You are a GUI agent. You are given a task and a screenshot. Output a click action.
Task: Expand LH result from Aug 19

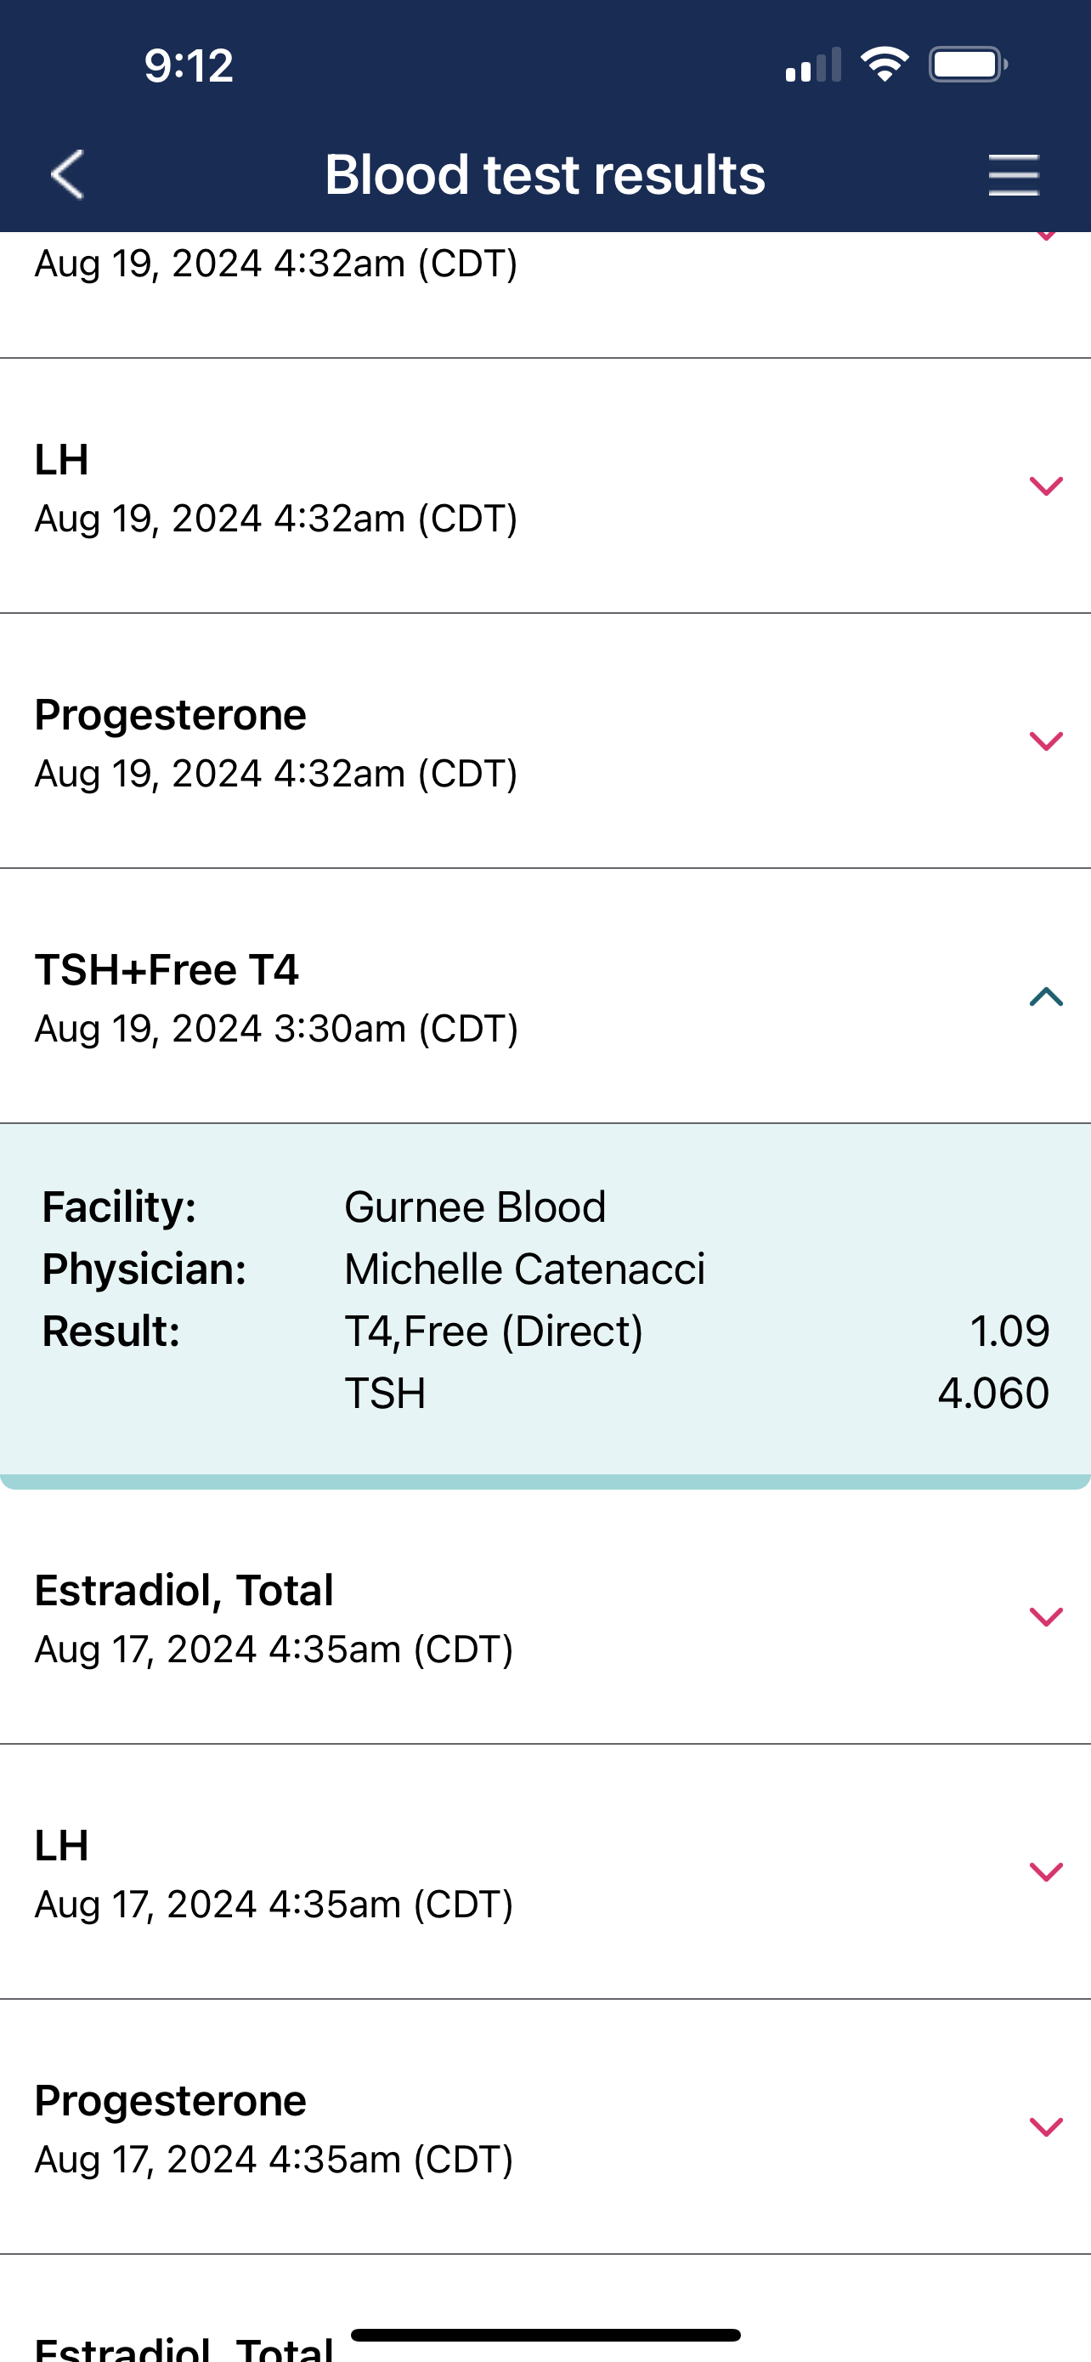click(1045, 486)
